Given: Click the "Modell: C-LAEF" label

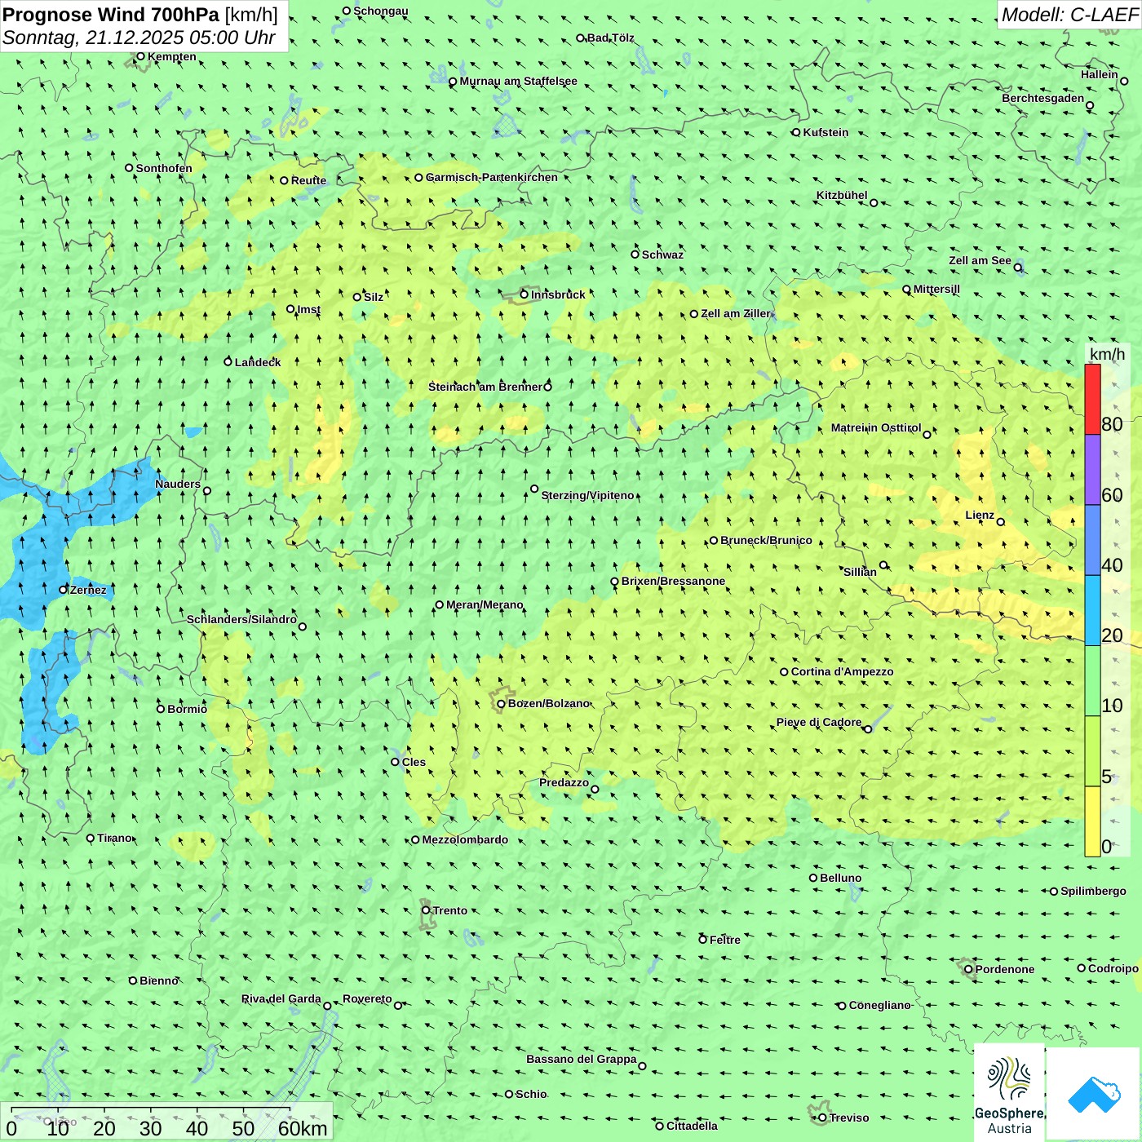Looking at the screenshot, I should pyautogui.click(x=1069, y=15).
